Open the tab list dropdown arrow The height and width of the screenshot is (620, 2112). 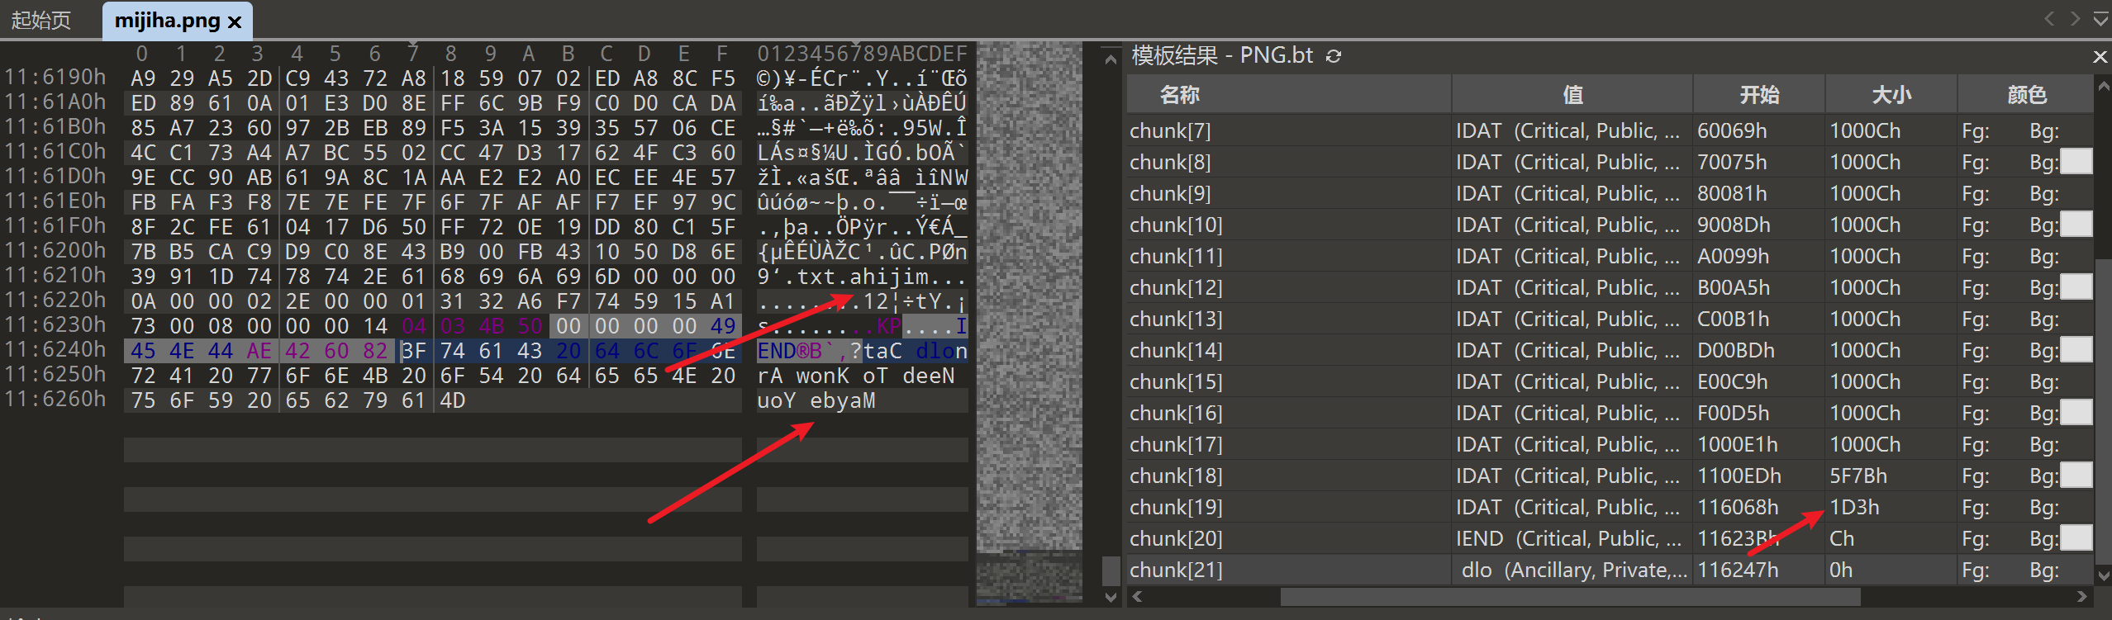pos(2100,19)
